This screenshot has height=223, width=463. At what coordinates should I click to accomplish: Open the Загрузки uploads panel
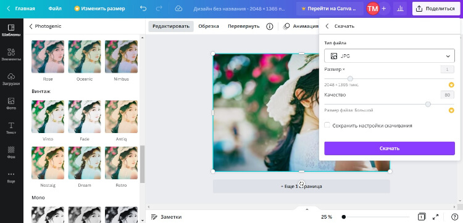11,79
